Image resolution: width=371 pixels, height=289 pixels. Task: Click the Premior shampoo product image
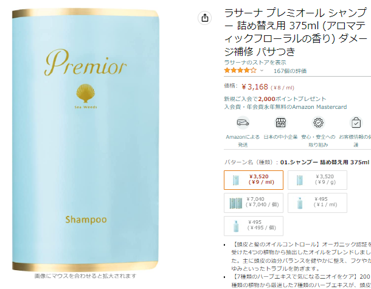[85, 140]
